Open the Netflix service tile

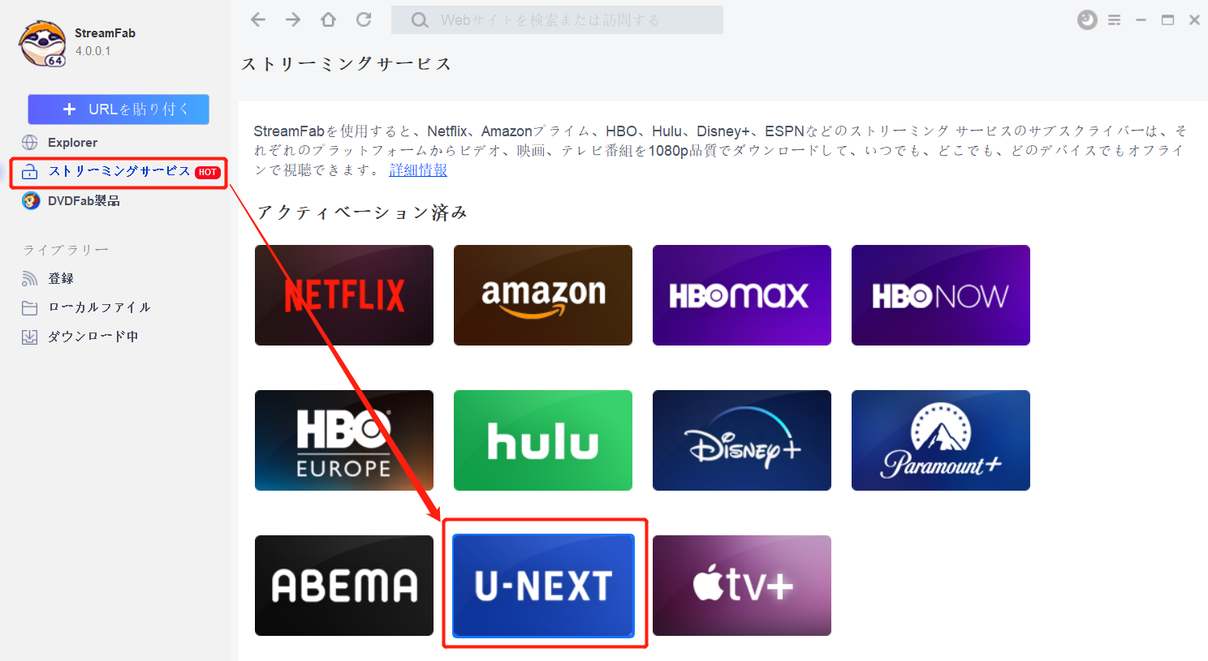[x=344, y=295]
